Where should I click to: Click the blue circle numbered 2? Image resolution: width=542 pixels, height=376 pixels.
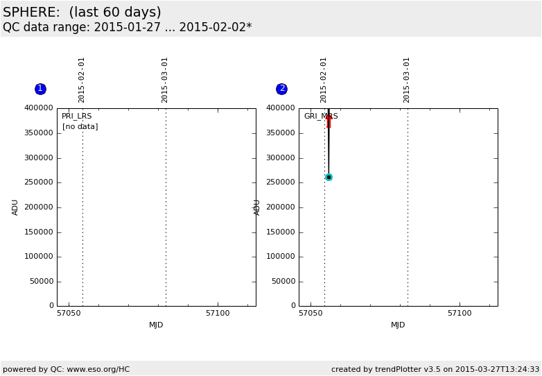pyautogui.click(x=281, y=89)
